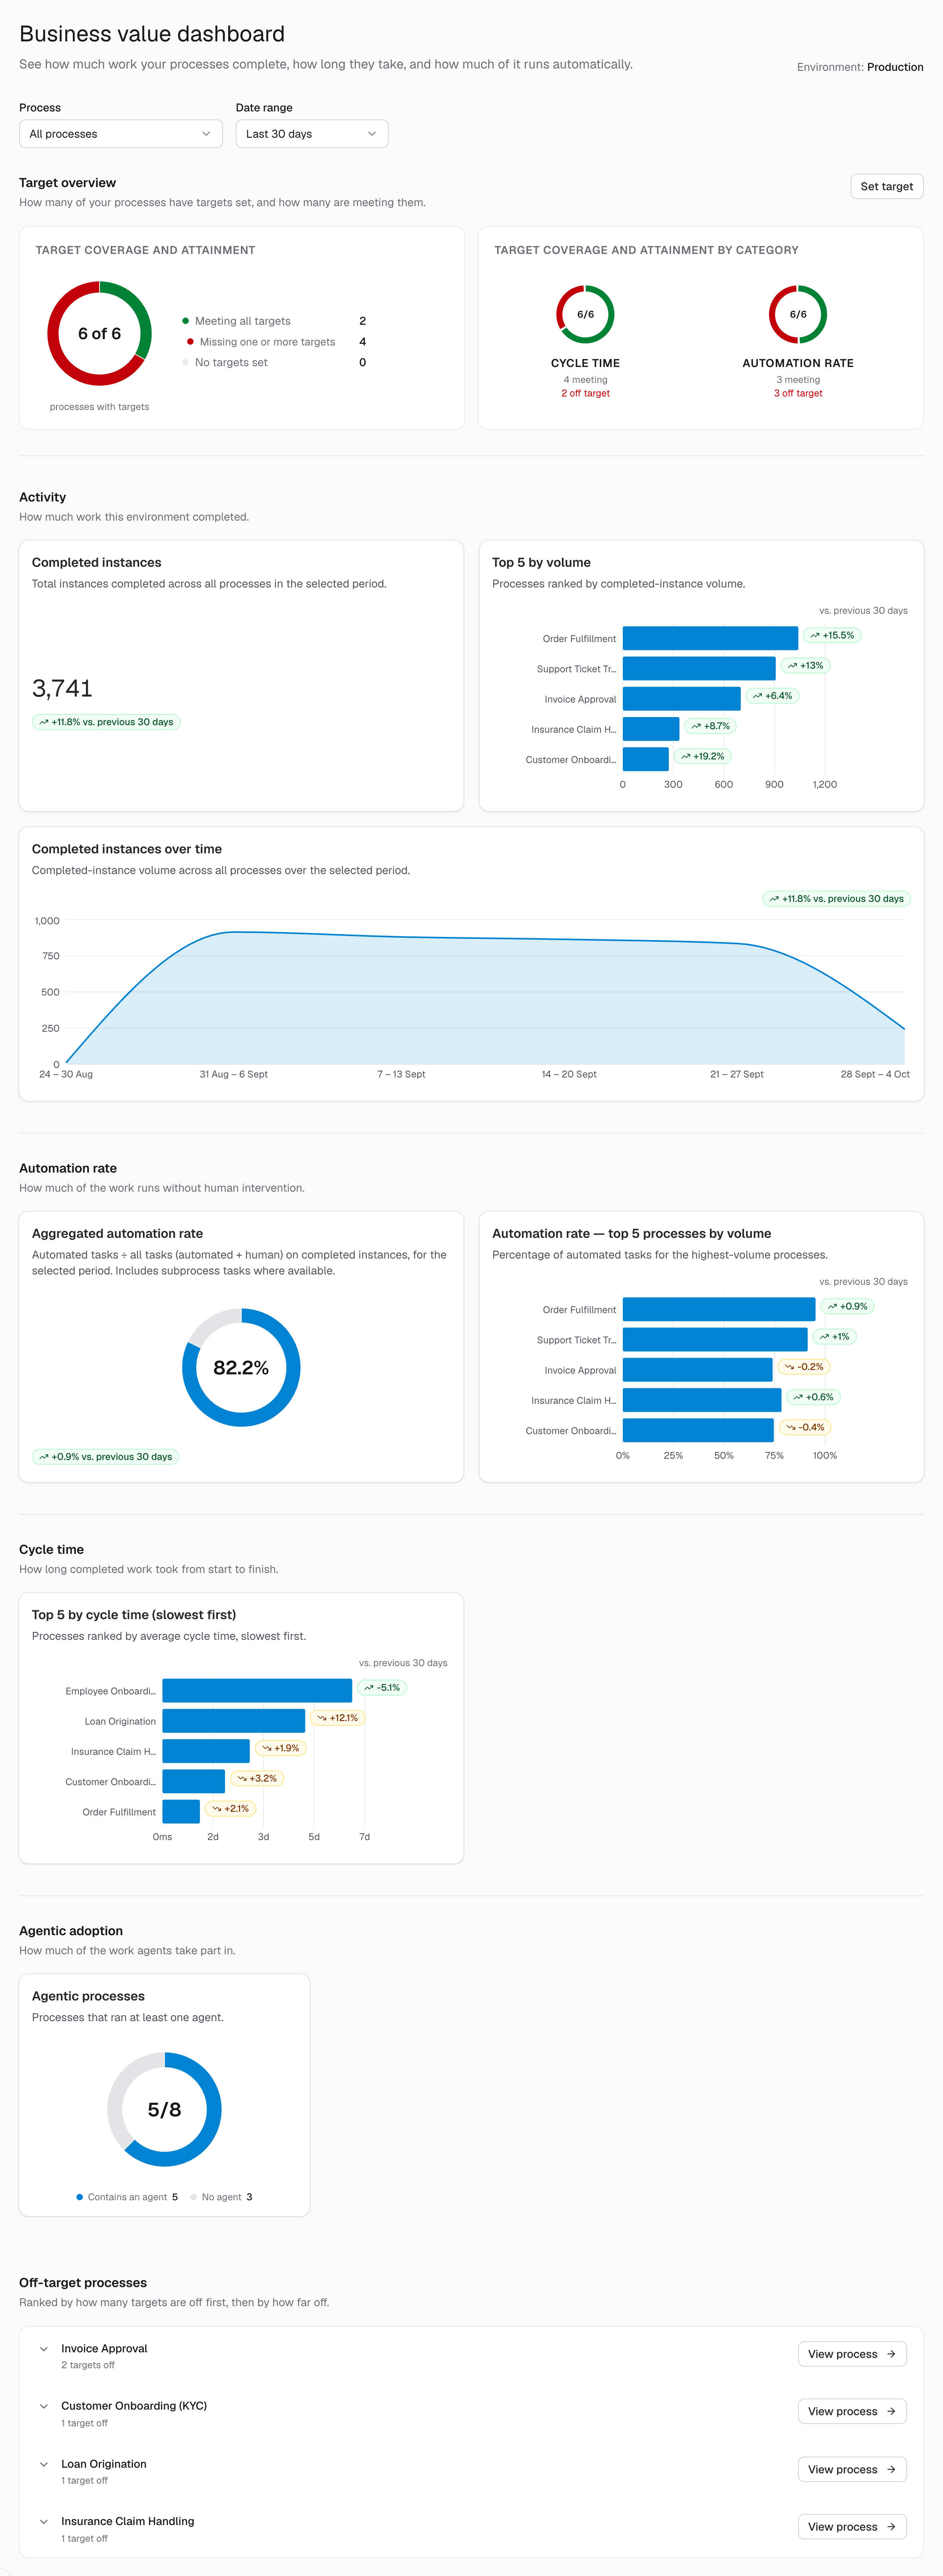Click the red Missing one or more targets dot
The height and width of the screenshot is (2576, 943).
point(190,342)
